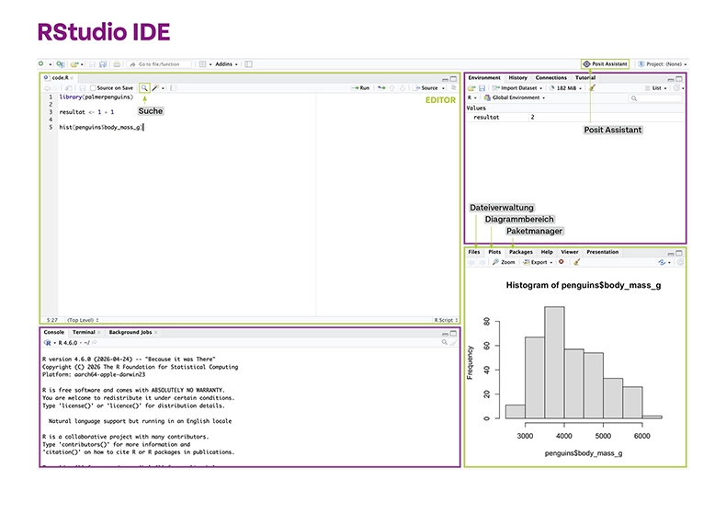Click the Plots tab
The width and height of the screenshot is (726, 514).
coord(494,252)
